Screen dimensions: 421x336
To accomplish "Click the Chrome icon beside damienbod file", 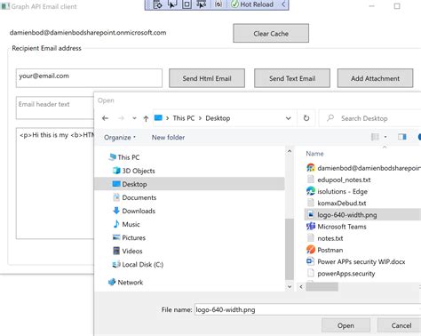I will [311, 168].
